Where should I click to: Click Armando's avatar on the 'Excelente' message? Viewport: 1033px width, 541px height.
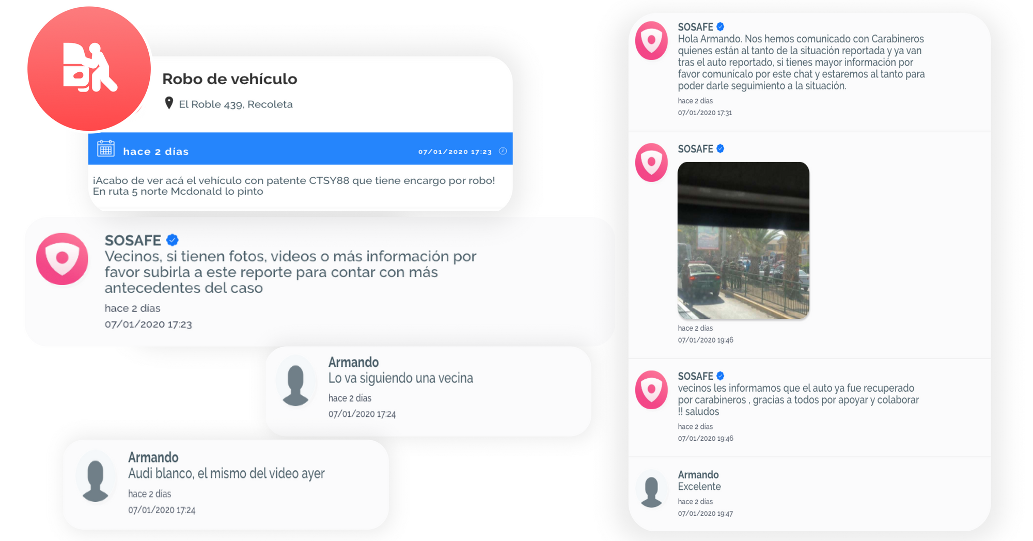pyautogui.click(x=651, y=489)
